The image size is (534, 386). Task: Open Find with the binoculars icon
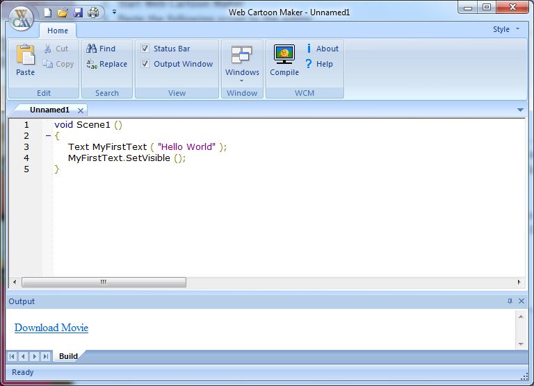[101, 49]
